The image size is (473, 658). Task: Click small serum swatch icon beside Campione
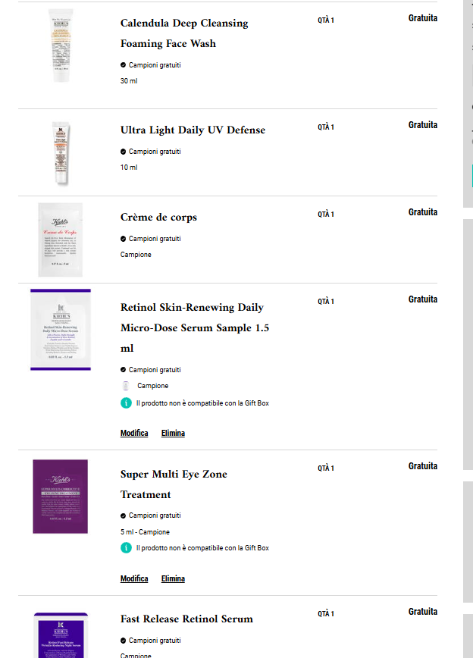[x=126, y=386]
